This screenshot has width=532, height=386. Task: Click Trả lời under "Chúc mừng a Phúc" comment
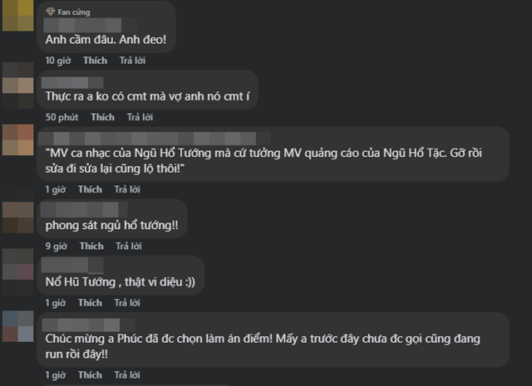(x=129, y=375)
